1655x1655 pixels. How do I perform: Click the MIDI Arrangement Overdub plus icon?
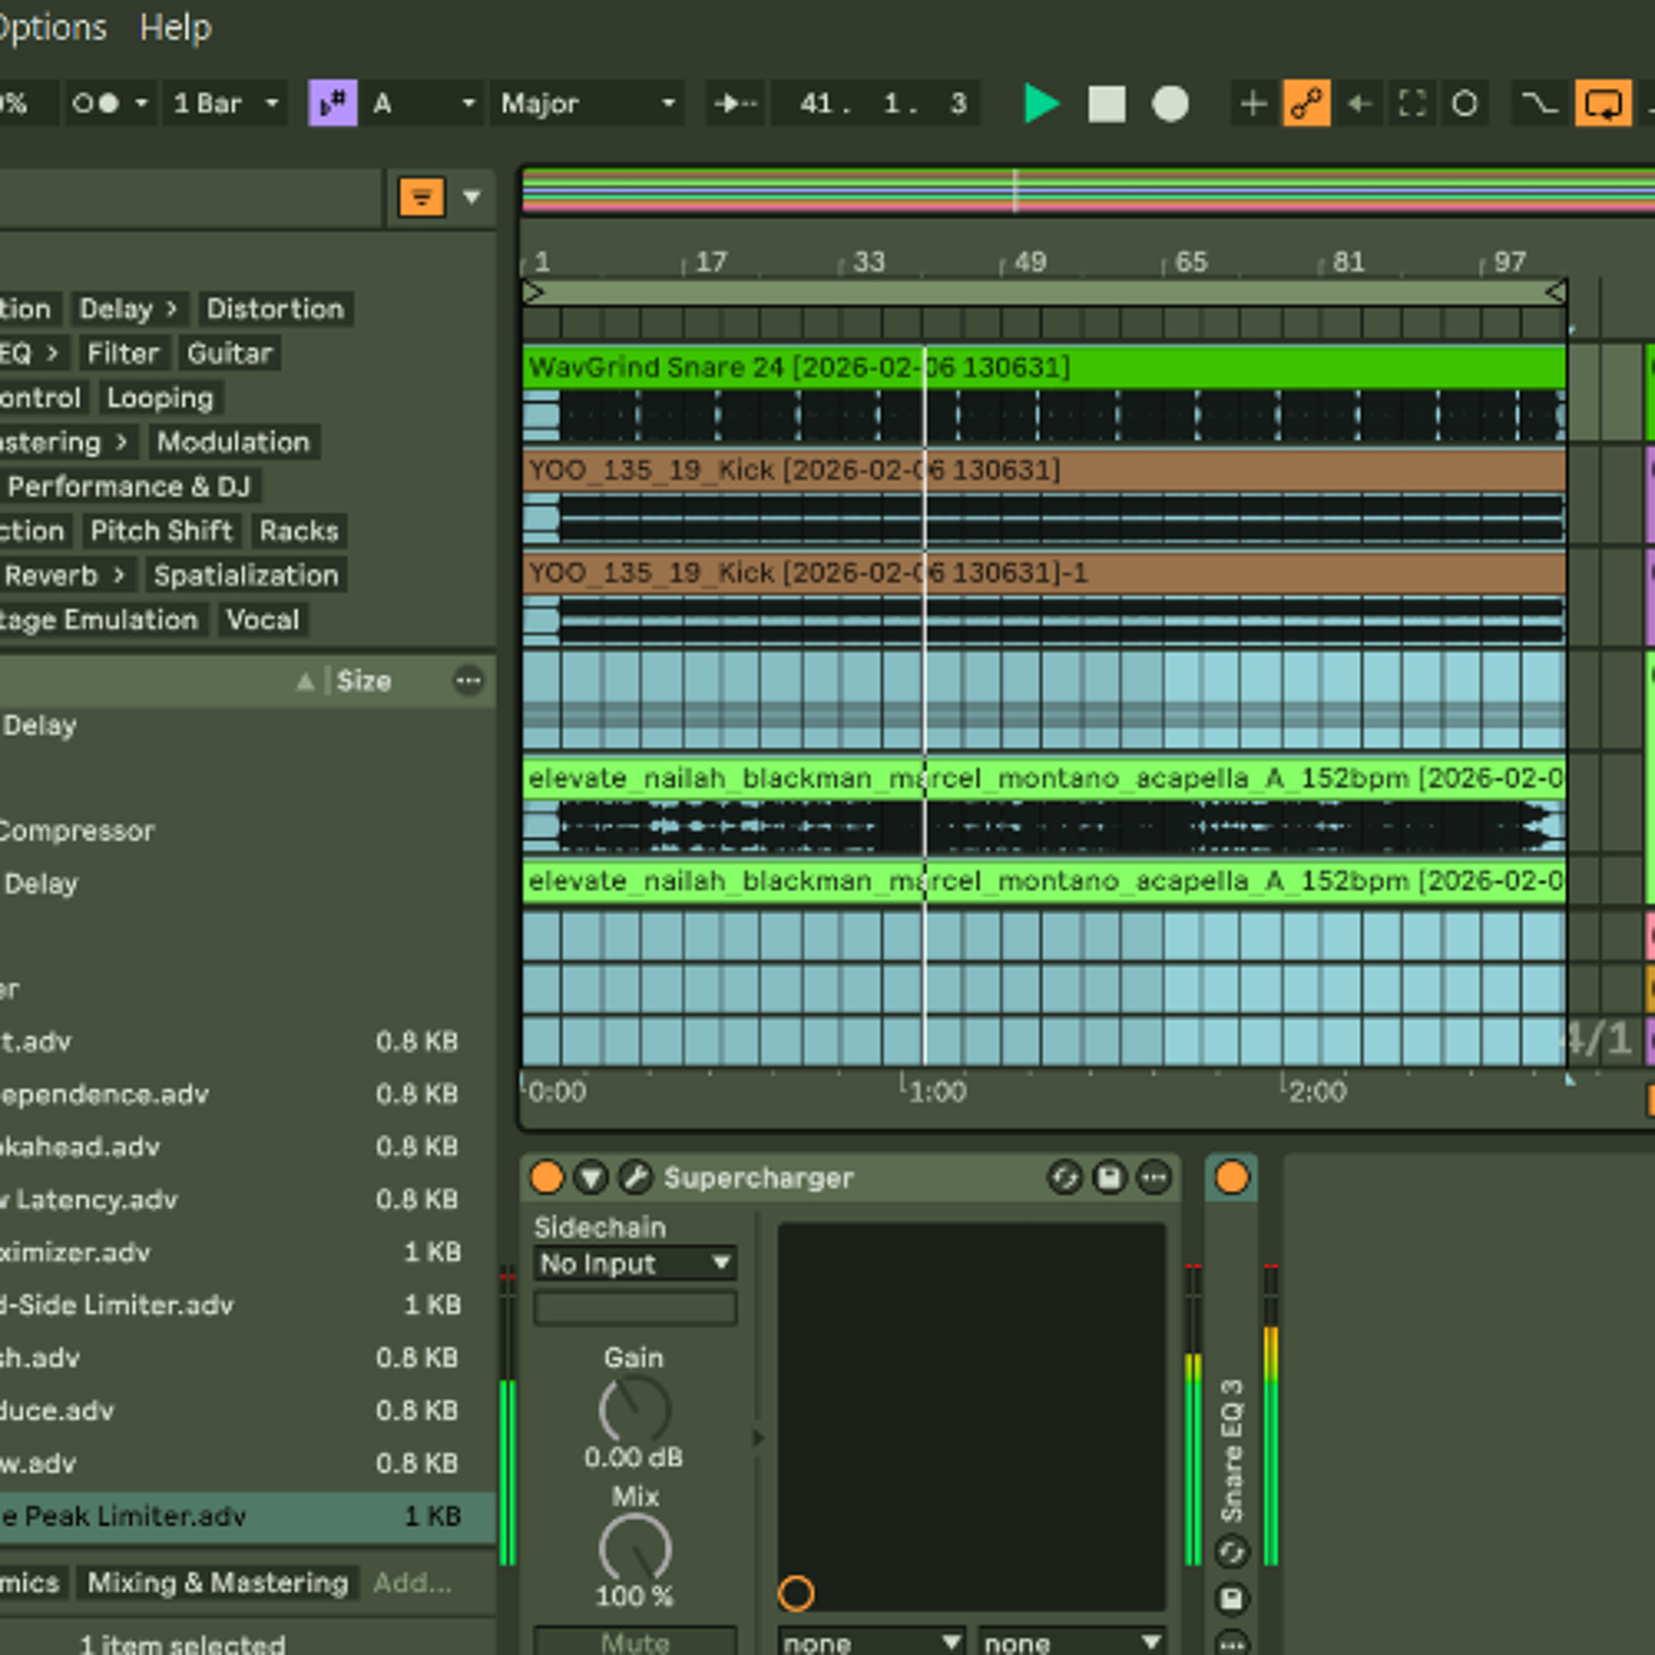tap(1253, 104)
